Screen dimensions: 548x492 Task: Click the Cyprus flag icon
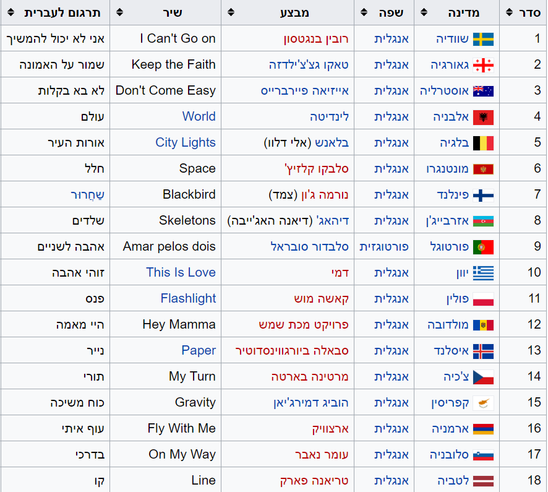[x=483, y=403]
